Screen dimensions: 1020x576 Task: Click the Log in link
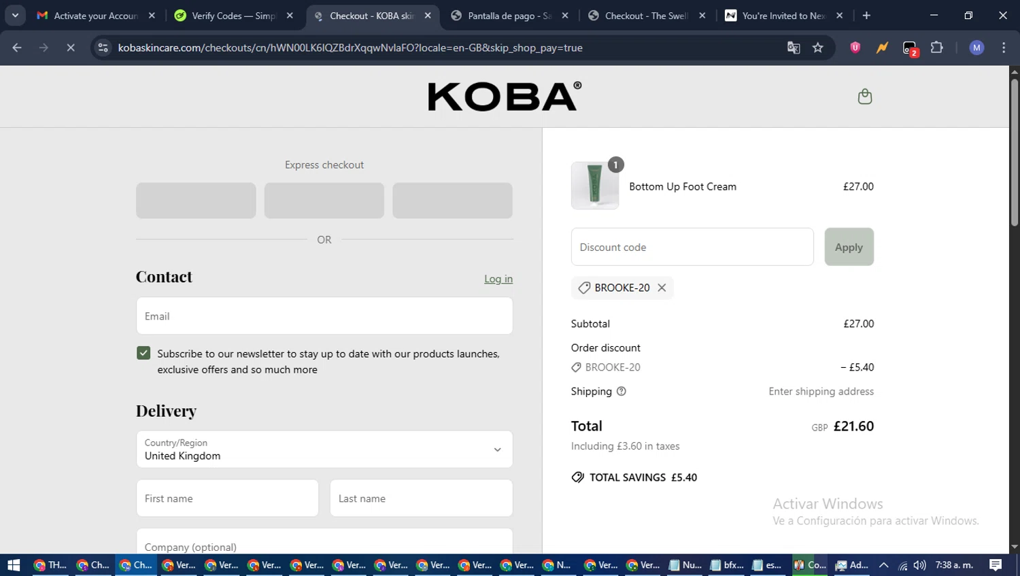pos(498,279)
